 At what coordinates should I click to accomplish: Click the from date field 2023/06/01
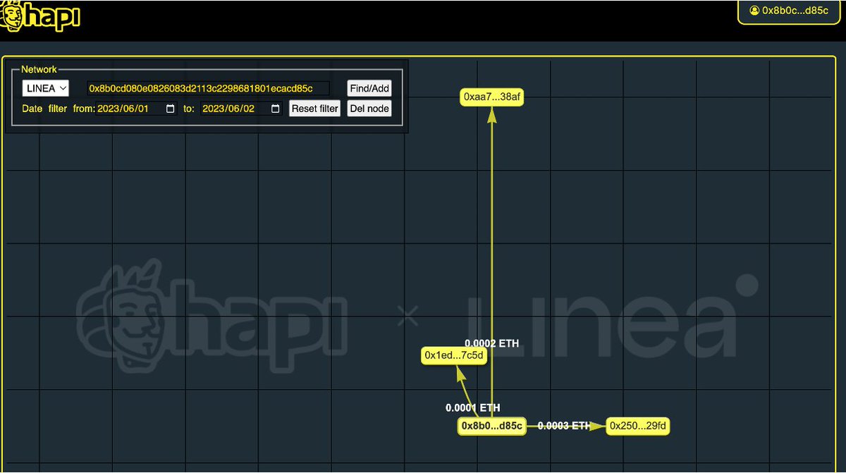(136, 109)
